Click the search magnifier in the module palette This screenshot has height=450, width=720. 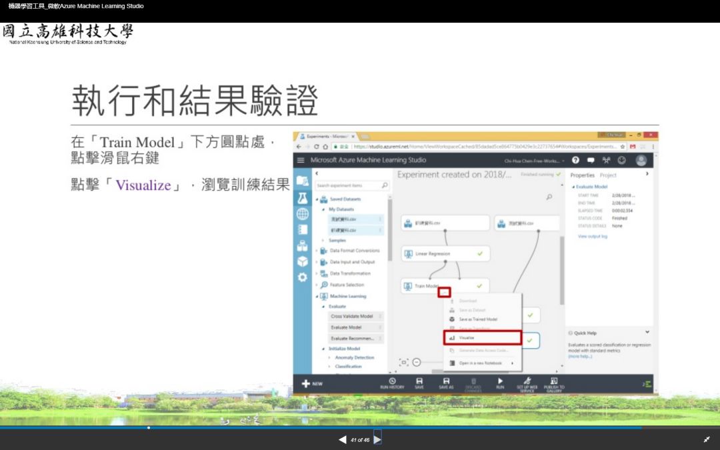tap(385, 185)
